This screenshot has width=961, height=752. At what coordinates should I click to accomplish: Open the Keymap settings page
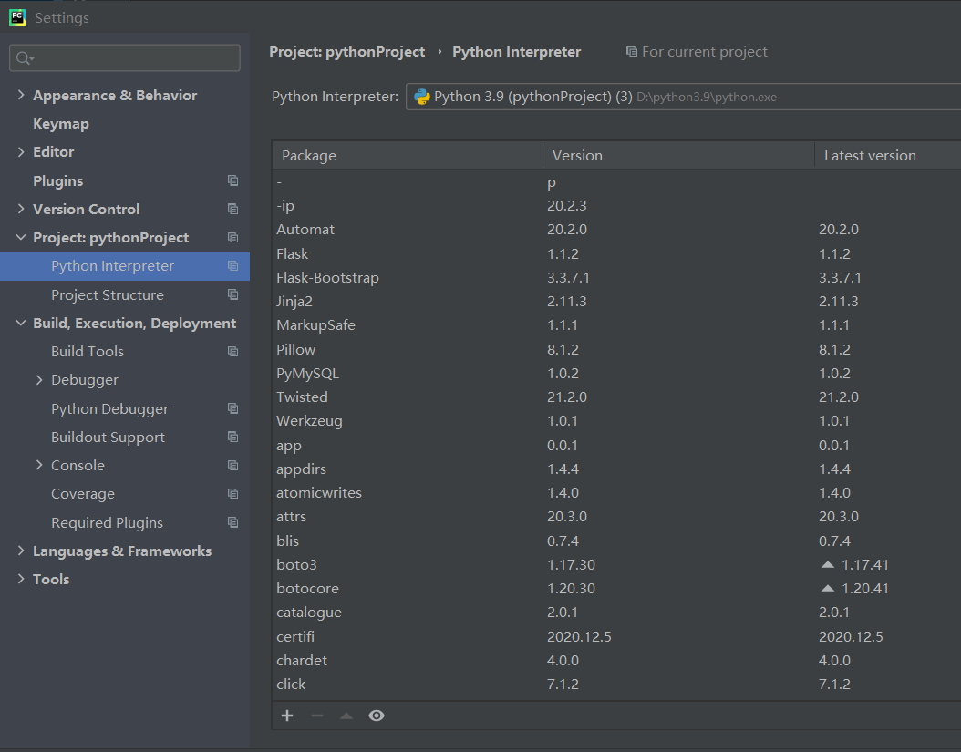60,123
